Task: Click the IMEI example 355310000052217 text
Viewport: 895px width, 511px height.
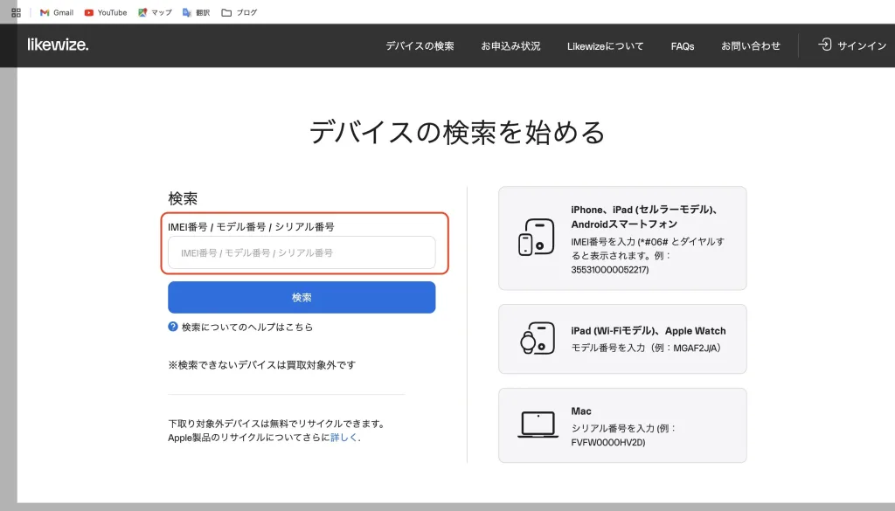Action: tap(609, 270)
